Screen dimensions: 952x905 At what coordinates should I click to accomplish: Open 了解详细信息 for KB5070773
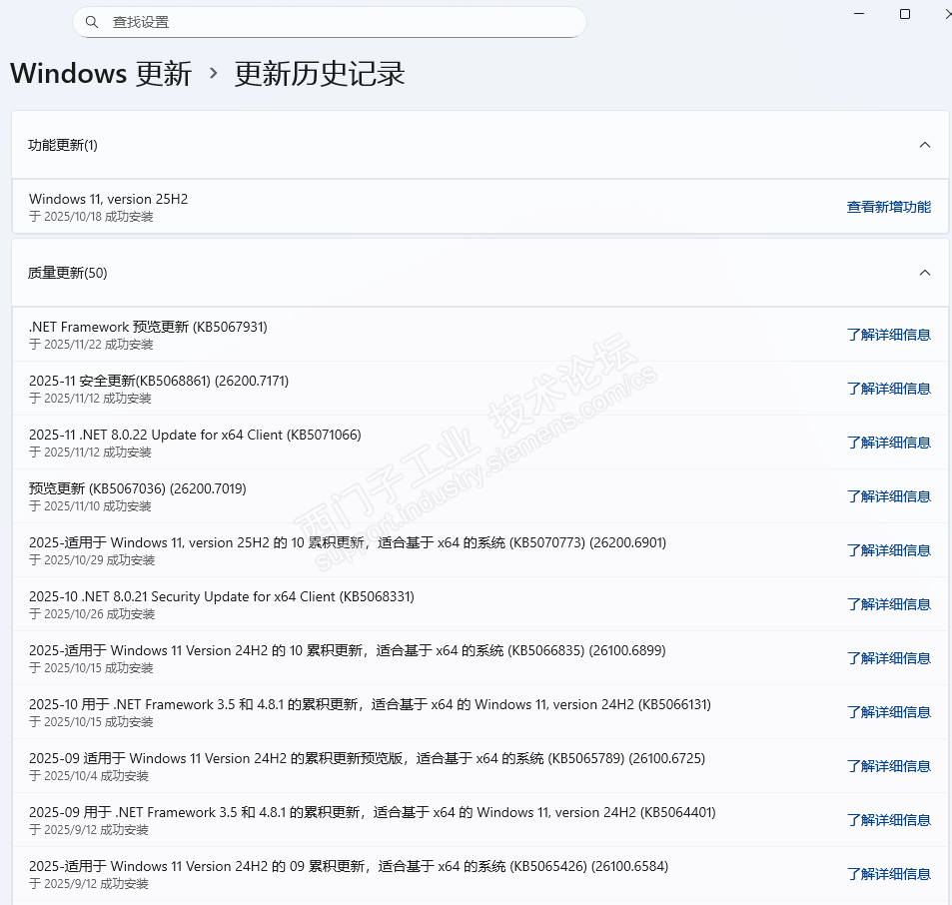[x=889, y=550]
